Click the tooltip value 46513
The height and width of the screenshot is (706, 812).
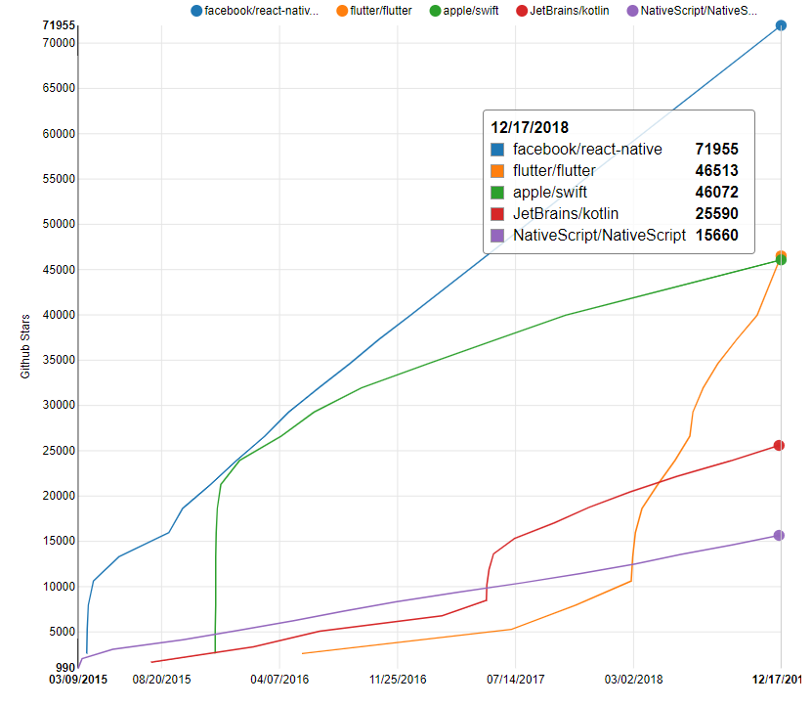point(716,170)
